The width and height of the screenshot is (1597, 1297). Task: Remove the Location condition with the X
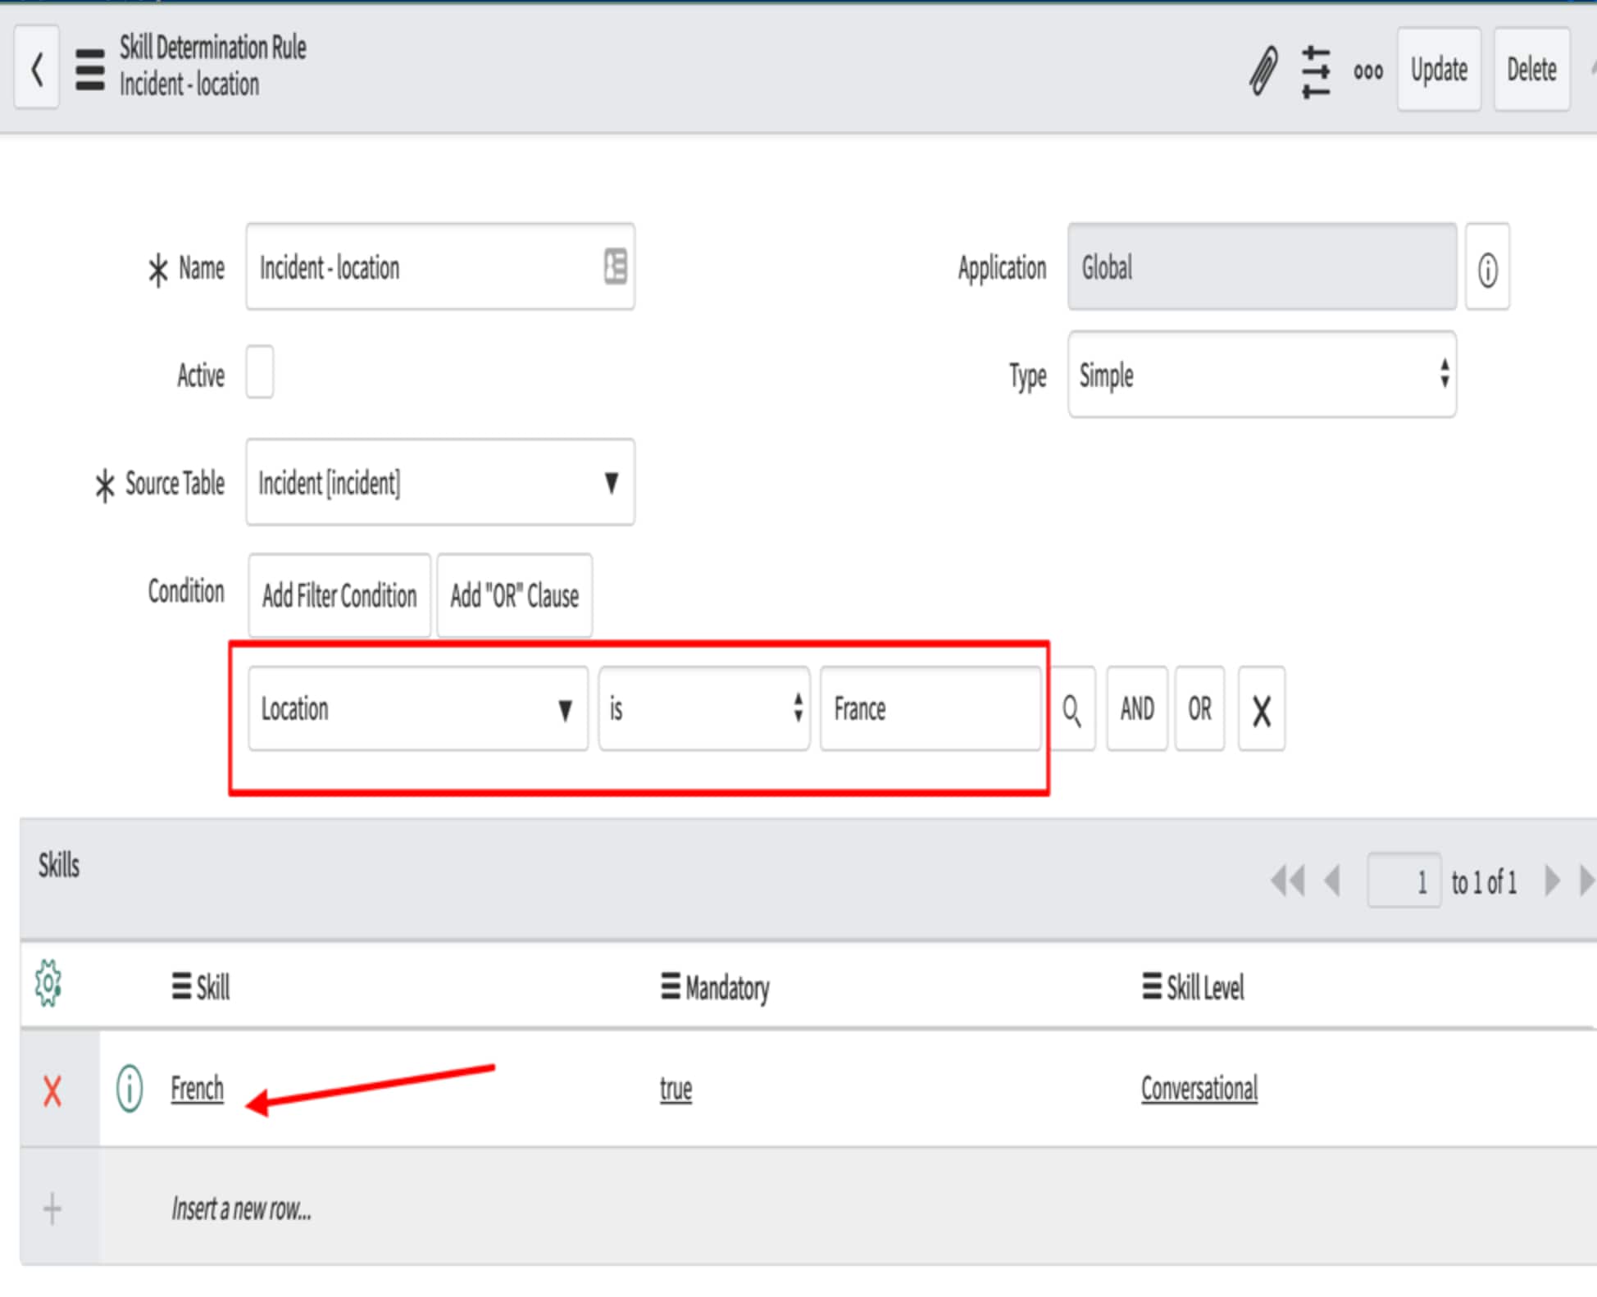pyautogui.click(x=1261, y=709)
